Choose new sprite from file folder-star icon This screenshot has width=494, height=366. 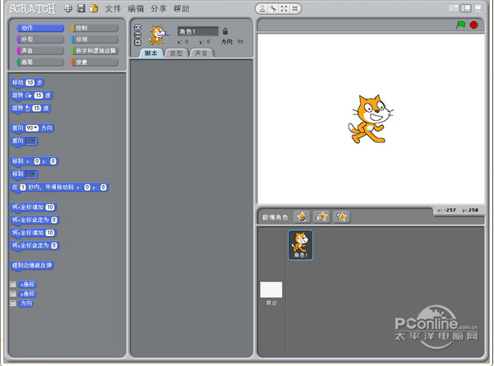pos(321,217)
